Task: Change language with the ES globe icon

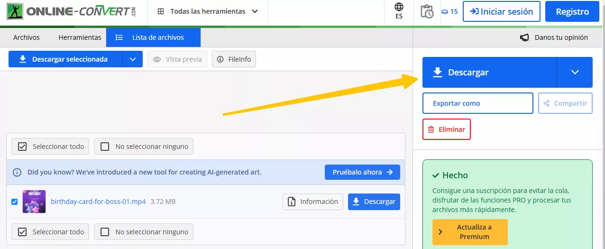Action: point(399,11)
